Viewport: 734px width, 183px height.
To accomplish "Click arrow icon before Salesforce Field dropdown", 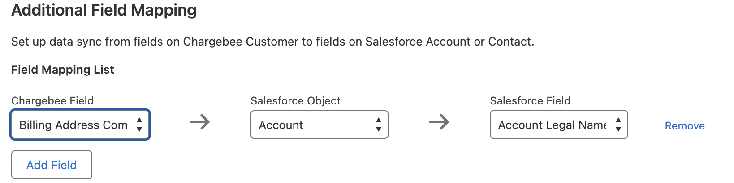I will pyautogui.click(x=439, y=122).
